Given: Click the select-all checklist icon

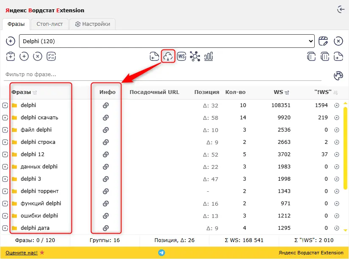Looking at the screenshot, I should pos(51,56).
